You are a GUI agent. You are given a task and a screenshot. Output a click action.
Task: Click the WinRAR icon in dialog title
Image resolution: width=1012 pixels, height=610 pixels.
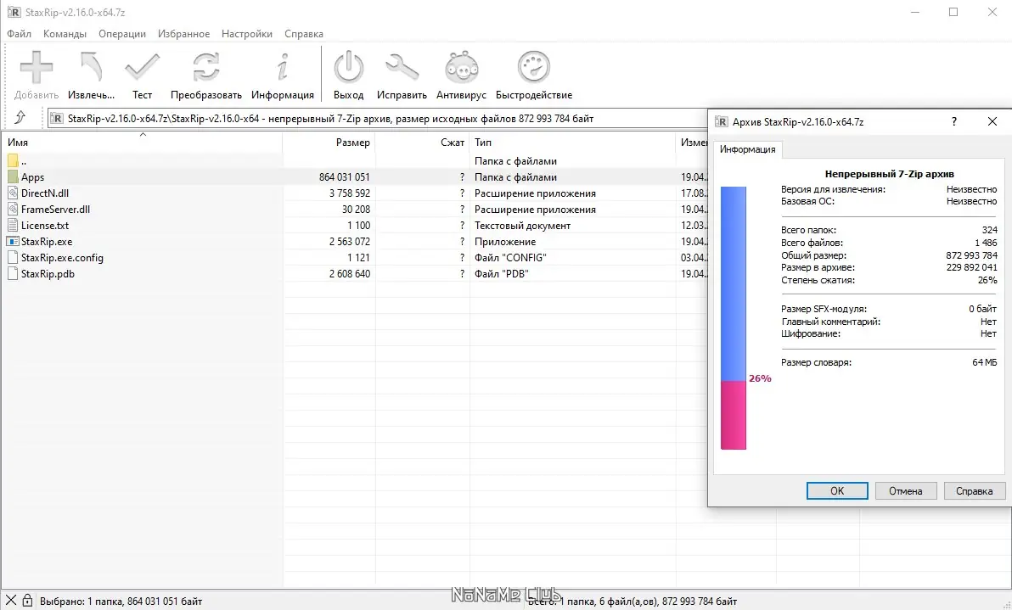tap(722, 121)
